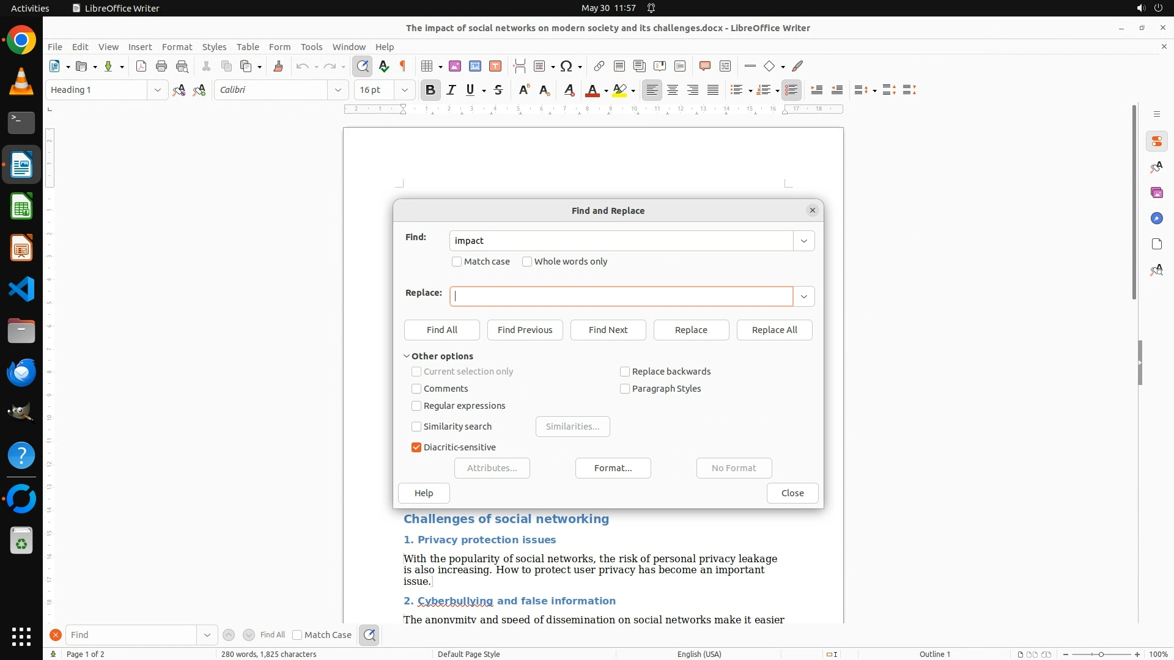Expand the paragraph style Heading 1 dropdown
This screenshot has height=660, width=1174.
pyautogui.click(x=157, y=90)
